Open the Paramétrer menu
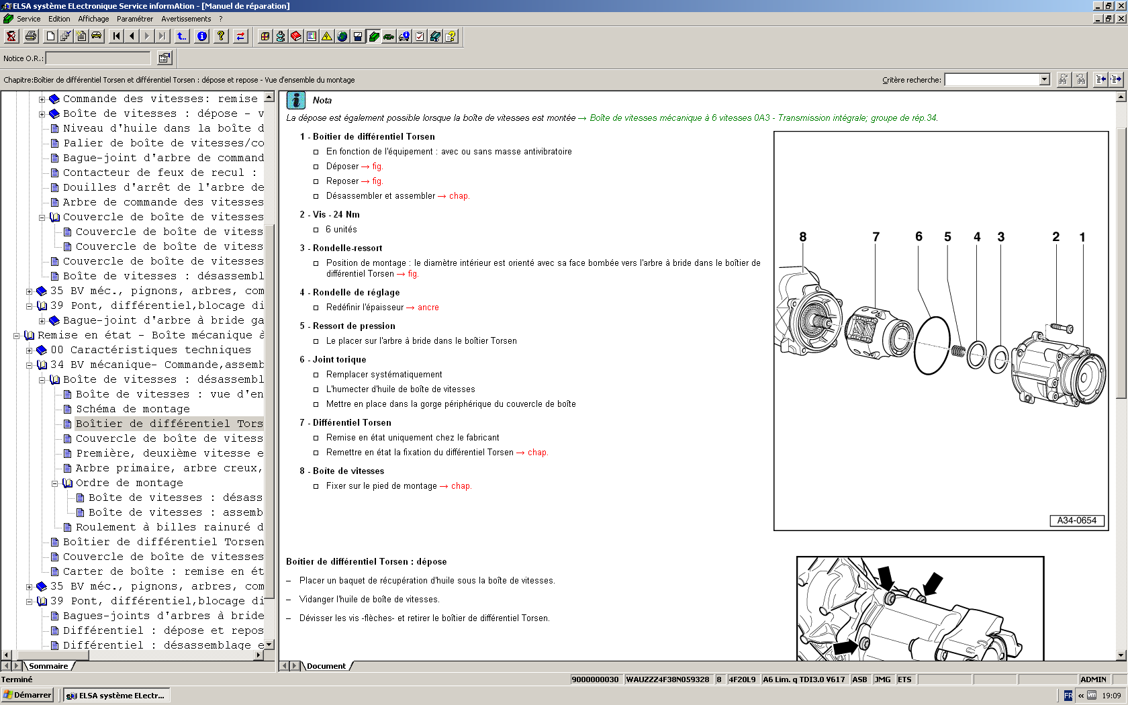The height and width of the screenshot is (705, 1128). coord(135,19)
